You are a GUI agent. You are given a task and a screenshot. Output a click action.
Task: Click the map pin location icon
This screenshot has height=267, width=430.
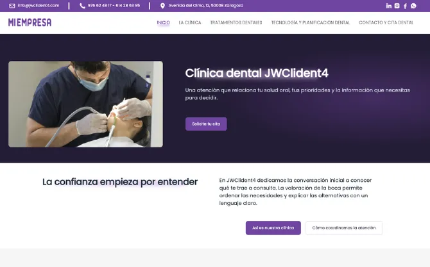(x=162, y=6)
